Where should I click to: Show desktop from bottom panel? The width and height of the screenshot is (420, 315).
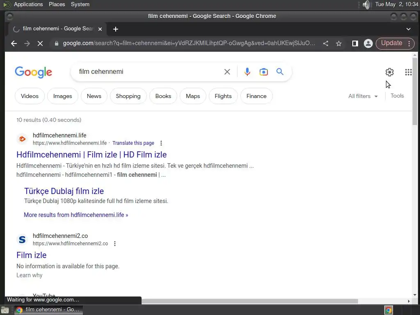click(5, 310)
